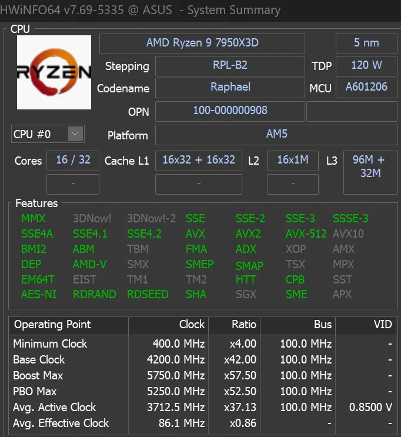Viewport: 401px width, 437px height.
Task: Select the Avg. Active Clock row
Action: point(203,408)
